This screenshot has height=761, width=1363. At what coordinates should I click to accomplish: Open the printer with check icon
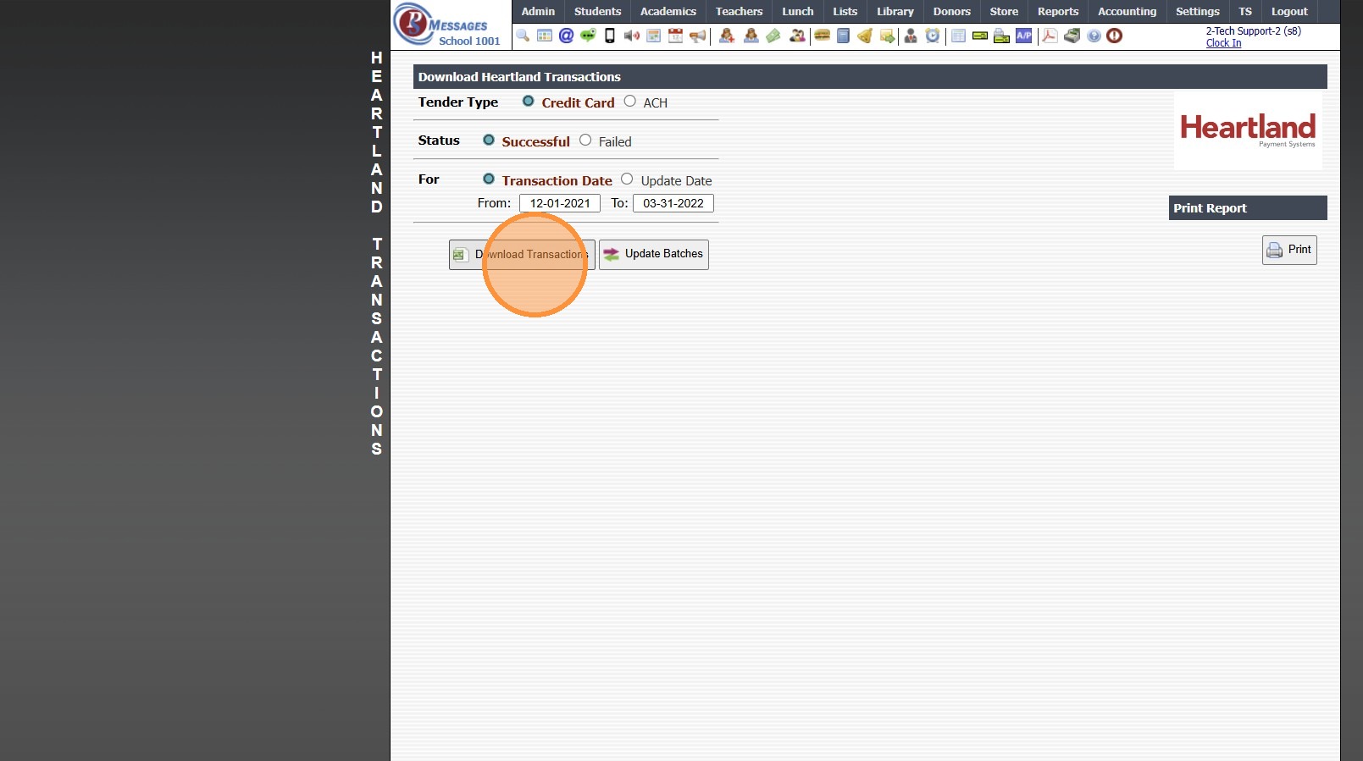click(1002, 36)
